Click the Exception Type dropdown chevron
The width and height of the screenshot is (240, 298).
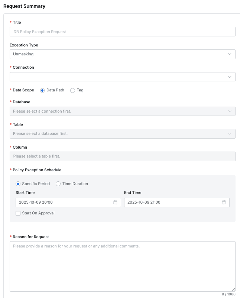click(230, 54)
